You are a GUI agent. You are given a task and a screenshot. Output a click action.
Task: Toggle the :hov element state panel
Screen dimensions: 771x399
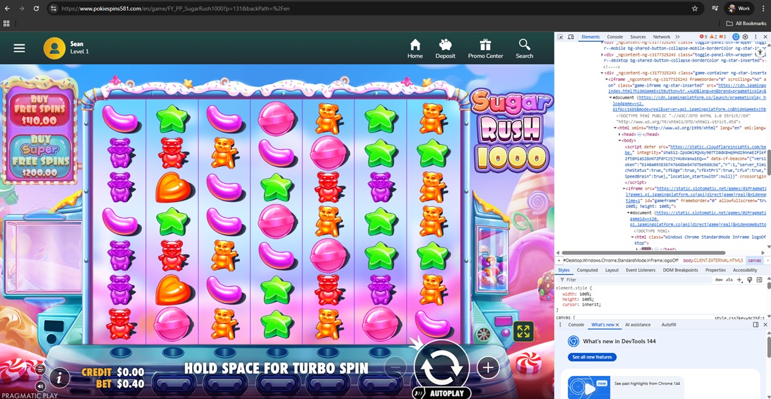718,280
